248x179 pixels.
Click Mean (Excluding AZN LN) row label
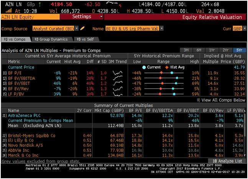tap(34, 126)
